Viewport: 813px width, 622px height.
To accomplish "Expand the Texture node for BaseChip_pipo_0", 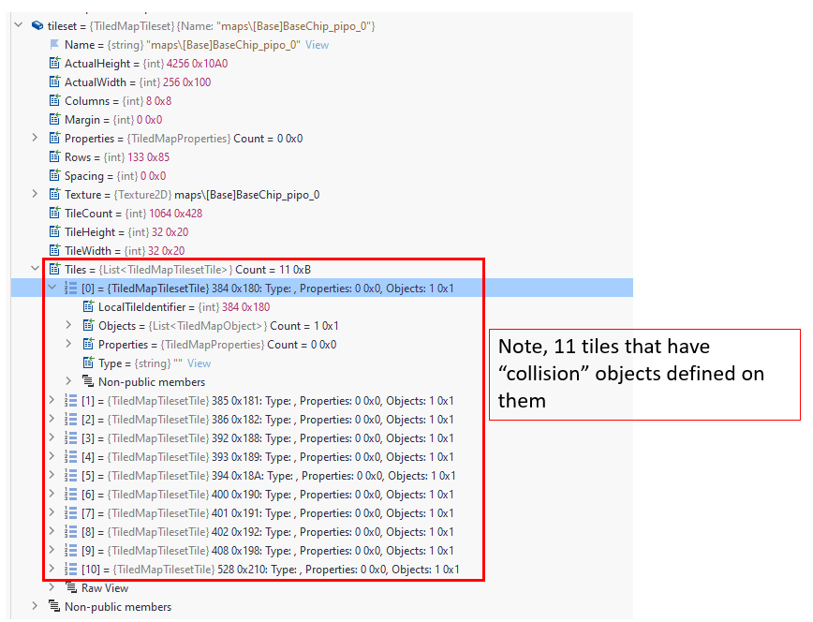I will [36, 194].
